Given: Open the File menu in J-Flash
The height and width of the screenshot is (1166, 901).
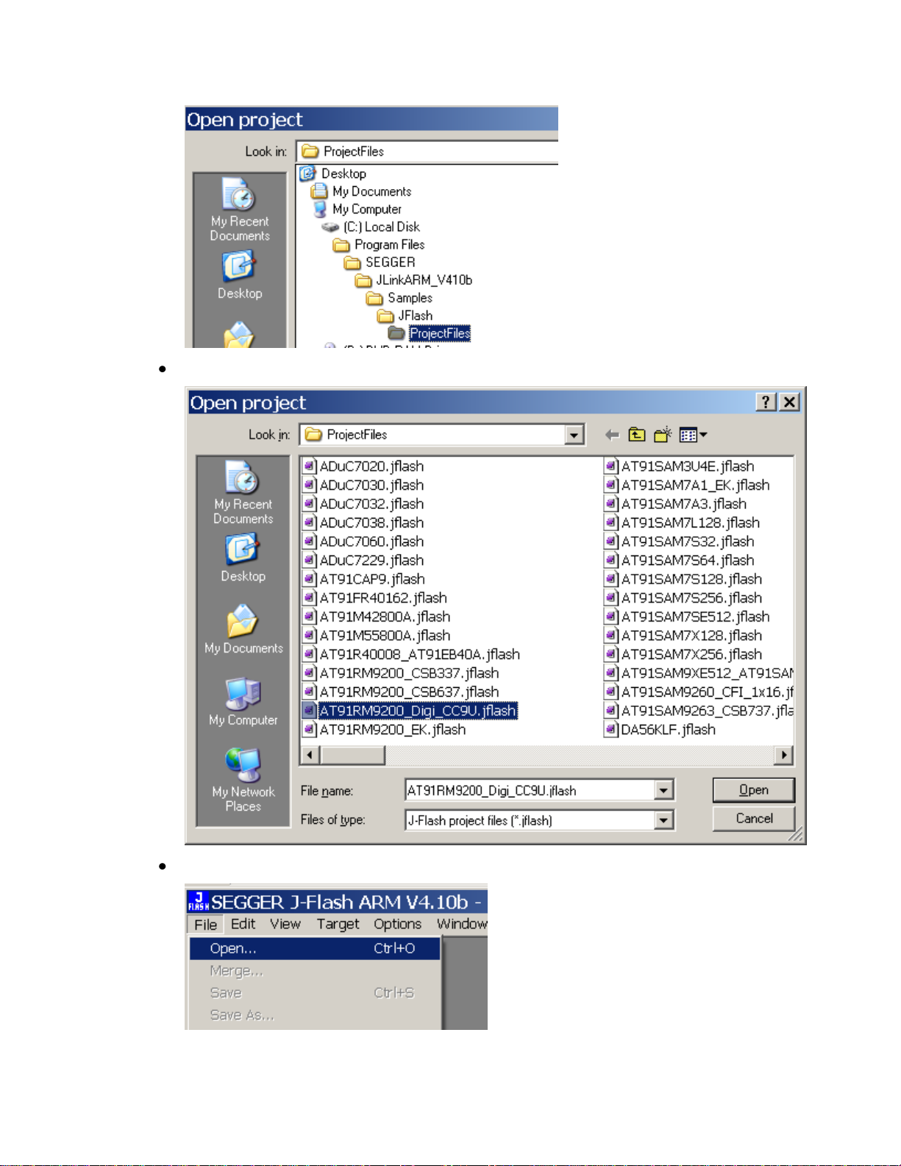Looking at the screenshot, I should tap(205, 925).
